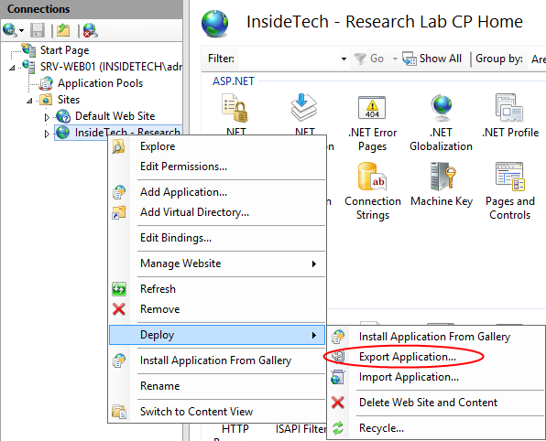This screenshot has width=546, height=441.
Task: Click the green Refresh icon
Action: click(119, 289)
